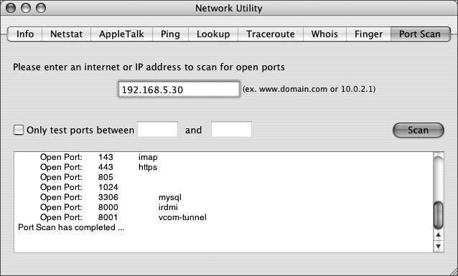Open the Lookup tab
The image size is (458, 276).
click(x=213, y=34)
